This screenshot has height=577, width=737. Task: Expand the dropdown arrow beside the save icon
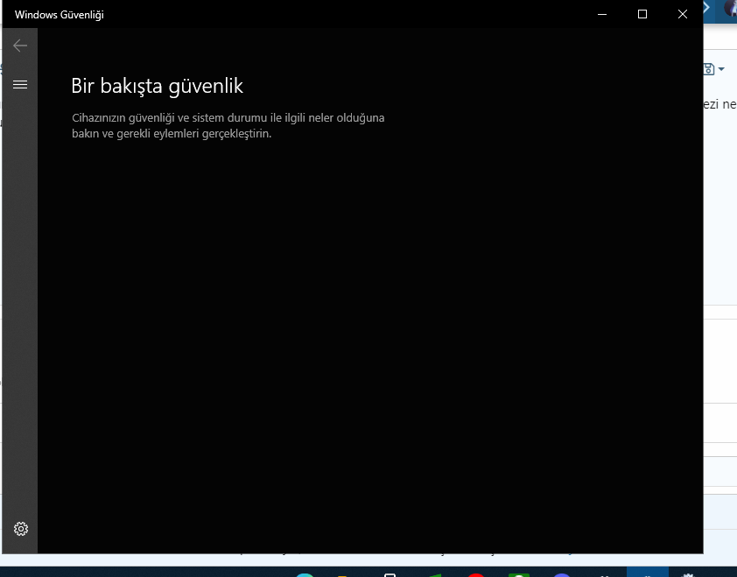pos(721,69)
